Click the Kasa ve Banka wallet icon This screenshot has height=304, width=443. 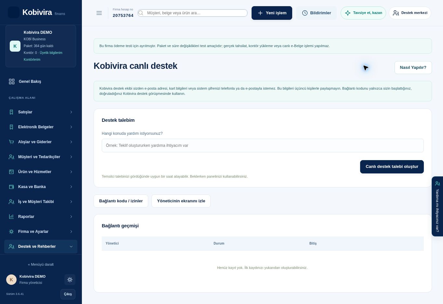pyautogui.click(x=11, y=187)
